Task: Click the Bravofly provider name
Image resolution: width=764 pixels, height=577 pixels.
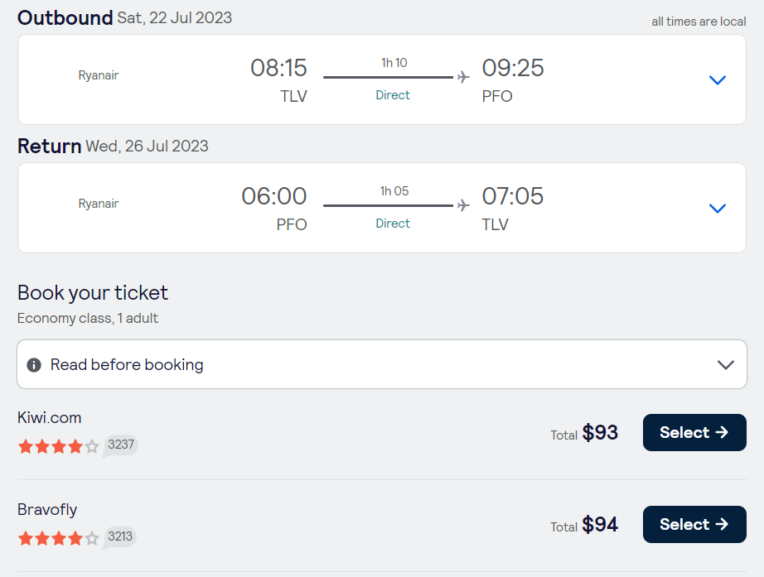Action: (47, 509)
